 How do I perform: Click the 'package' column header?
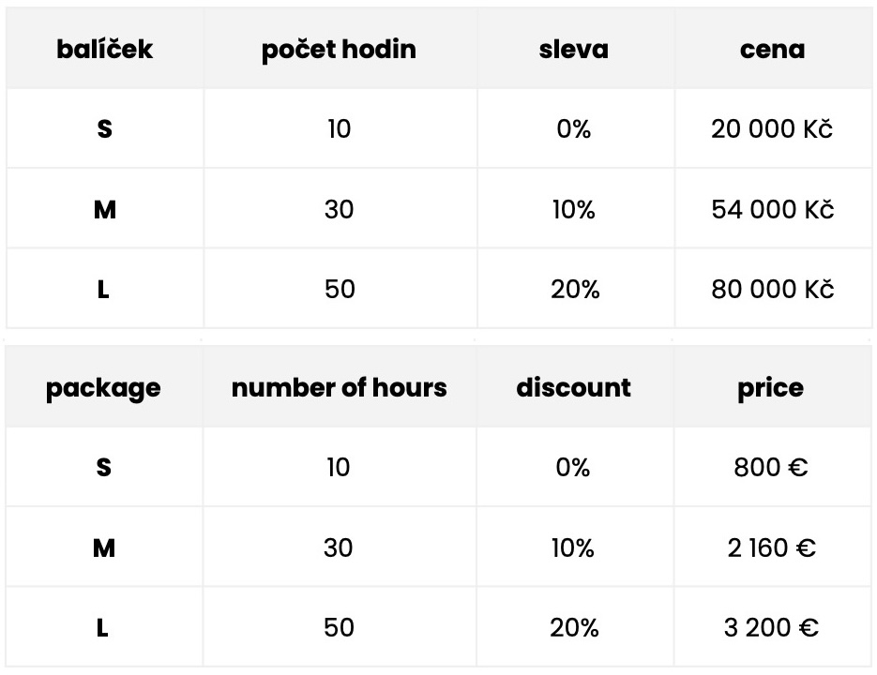click(104, 387)
